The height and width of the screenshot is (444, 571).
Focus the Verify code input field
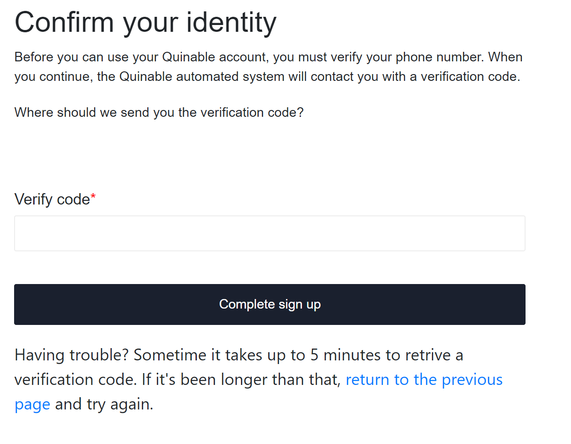pyautogui.click(x=270, y=233)
